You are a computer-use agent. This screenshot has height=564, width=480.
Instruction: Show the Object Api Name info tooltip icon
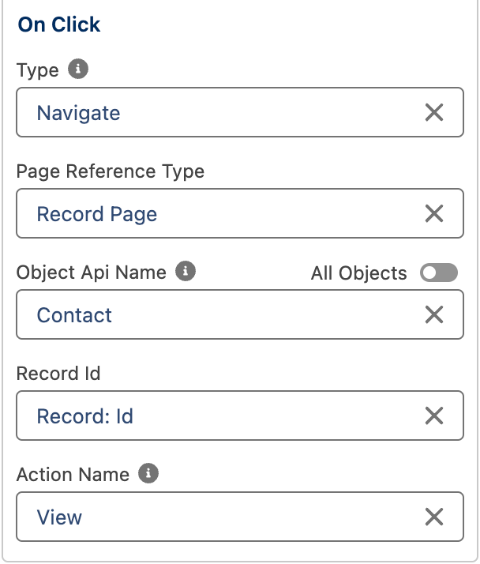pos(186,272)
